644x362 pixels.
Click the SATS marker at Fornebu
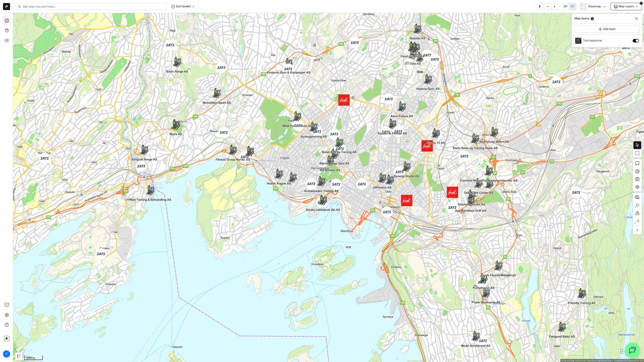point(101,254)
